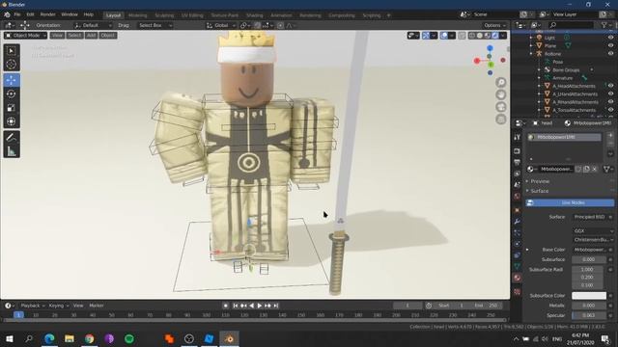Pick the Scale tool

pyautogui.click(x=12, y=108)
